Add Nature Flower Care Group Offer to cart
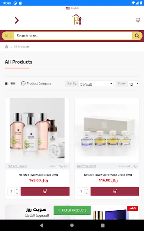This screenshot has width=144, height=231. [x=45, y=191]
